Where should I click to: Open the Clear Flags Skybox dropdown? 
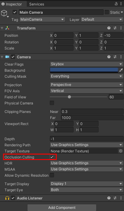(x=87, y=64)
